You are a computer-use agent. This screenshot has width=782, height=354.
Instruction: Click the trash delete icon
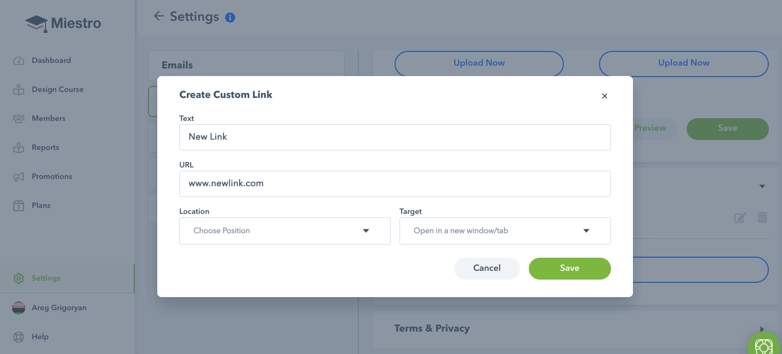pos(762,218)
